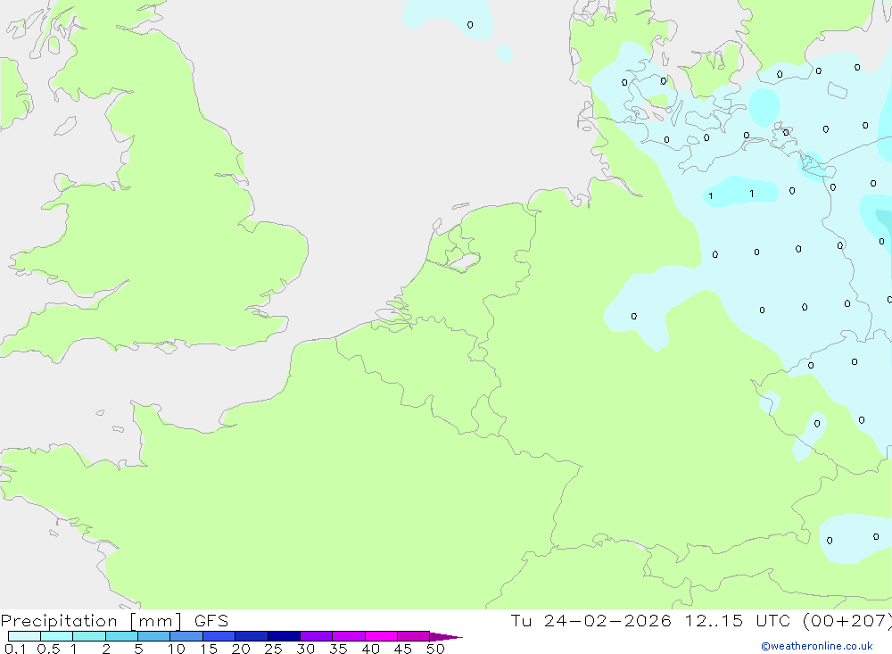Viewport: 892px width, 654px height.
Task: Click the 45 to 50 mm legend swatch
Action: 413,636
